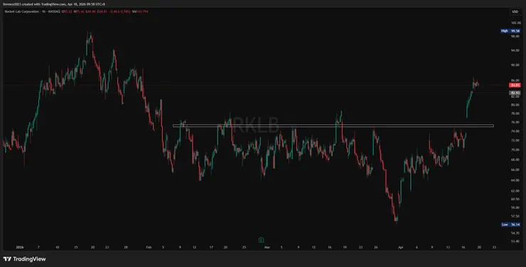Open the USD currency selector

click(515, 12)
